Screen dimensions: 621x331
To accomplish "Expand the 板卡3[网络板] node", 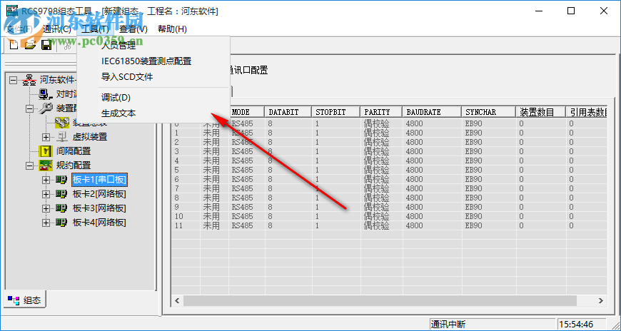I will click(46, 208).
